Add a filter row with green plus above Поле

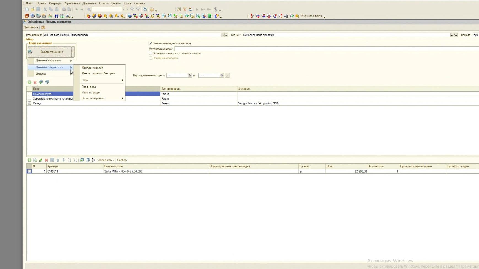point(29,82)
